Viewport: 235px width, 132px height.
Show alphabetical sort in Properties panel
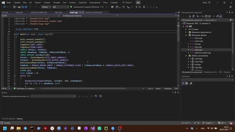click(187, 83)
